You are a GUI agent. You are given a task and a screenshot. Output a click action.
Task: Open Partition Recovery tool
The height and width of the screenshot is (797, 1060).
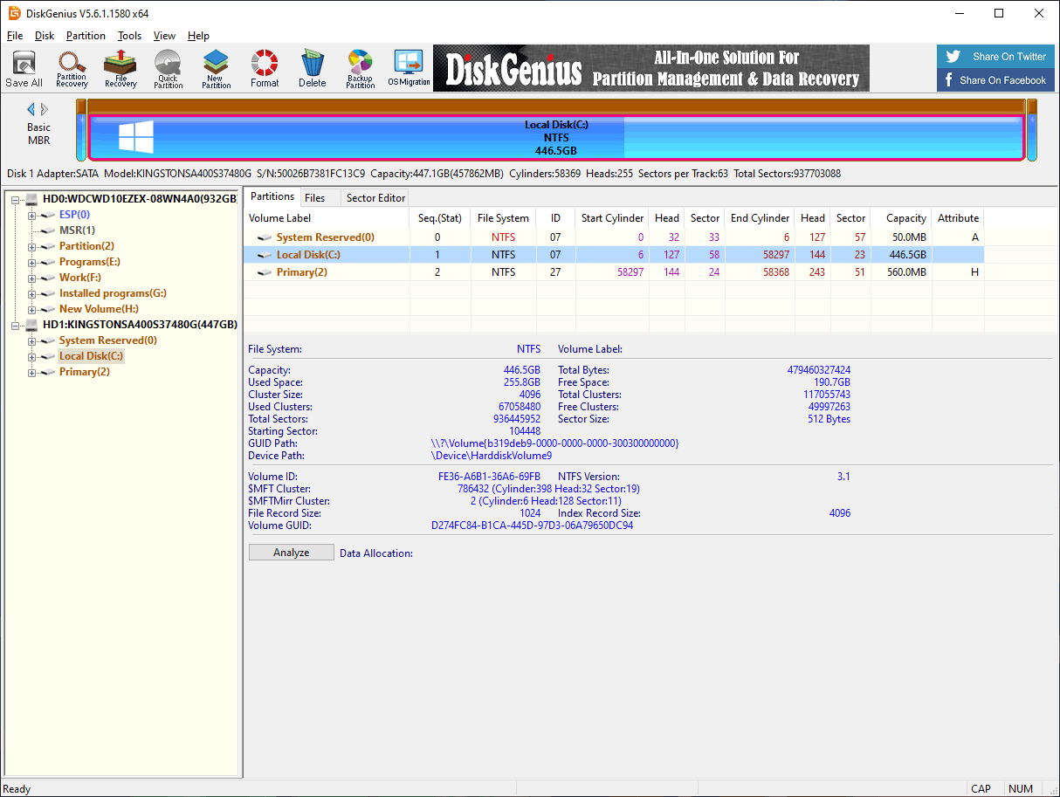(x=72, y=69)
